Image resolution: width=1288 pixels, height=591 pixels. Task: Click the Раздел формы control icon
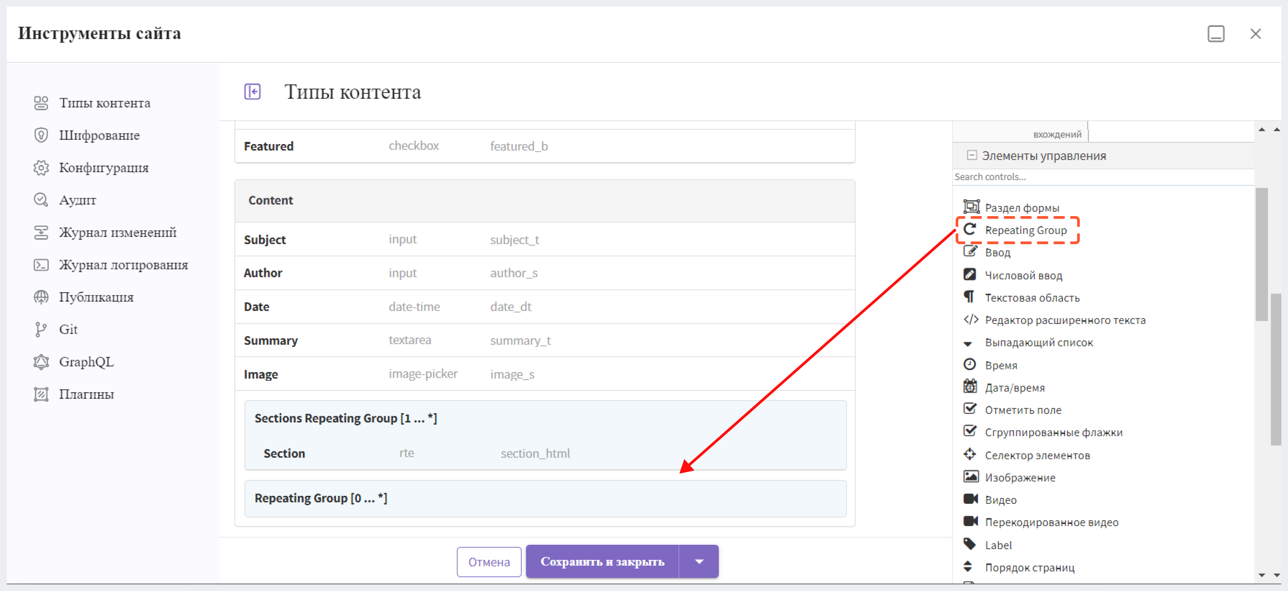(x=971, y=207)
